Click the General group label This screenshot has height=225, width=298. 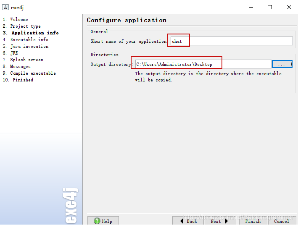pyautogui.click(x=99, y=31)
